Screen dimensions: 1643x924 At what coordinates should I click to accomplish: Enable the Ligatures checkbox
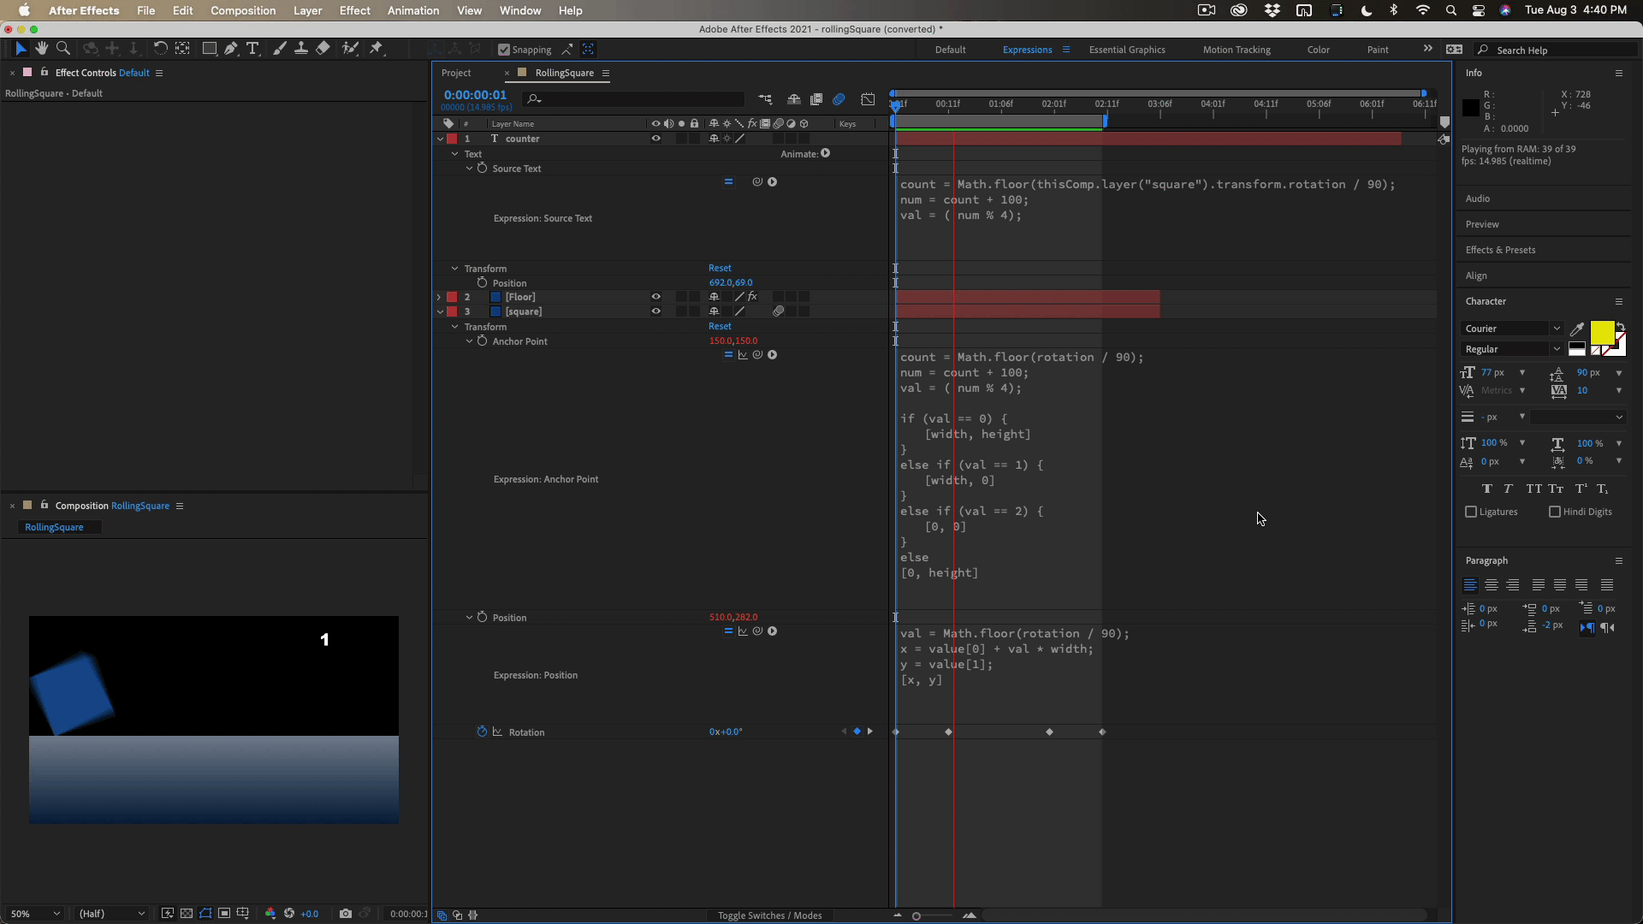[1471, 512]
